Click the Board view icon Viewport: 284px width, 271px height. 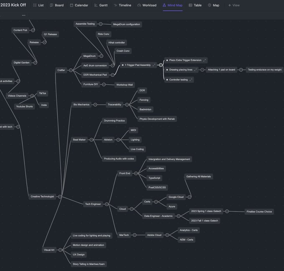51,5
